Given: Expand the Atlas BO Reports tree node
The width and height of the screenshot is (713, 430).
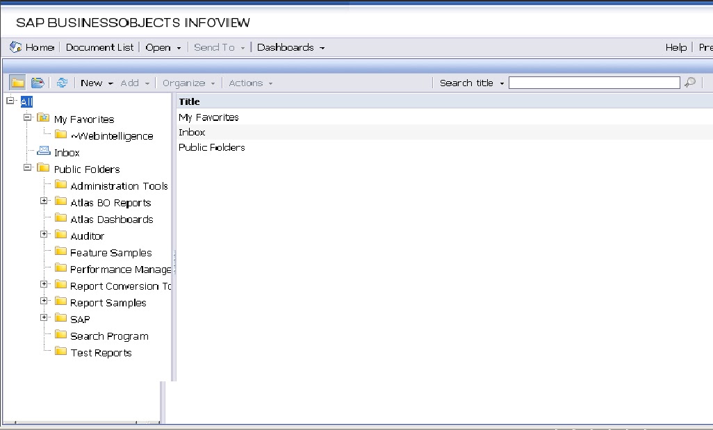Looking at the screenshot, I should pos(44,199).
